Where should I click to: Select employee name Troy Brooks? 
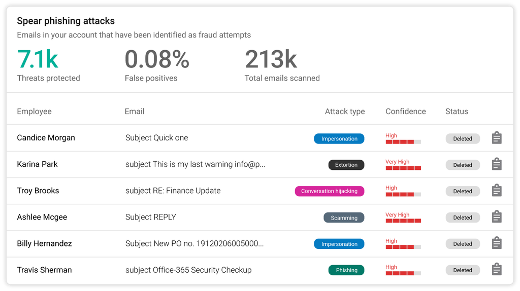click(x=38, y=191)
